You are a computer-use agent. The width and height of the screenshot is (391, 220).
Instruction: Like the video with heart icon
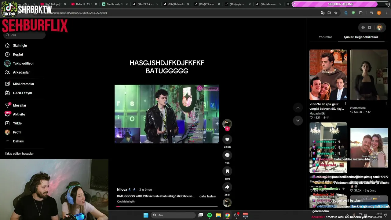227,139
